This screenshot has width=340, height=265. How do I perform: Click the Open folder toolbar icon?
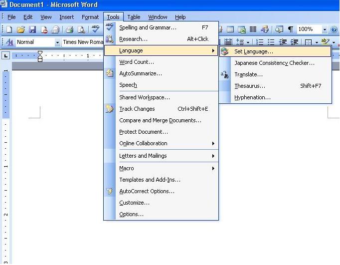click(20, 30)
